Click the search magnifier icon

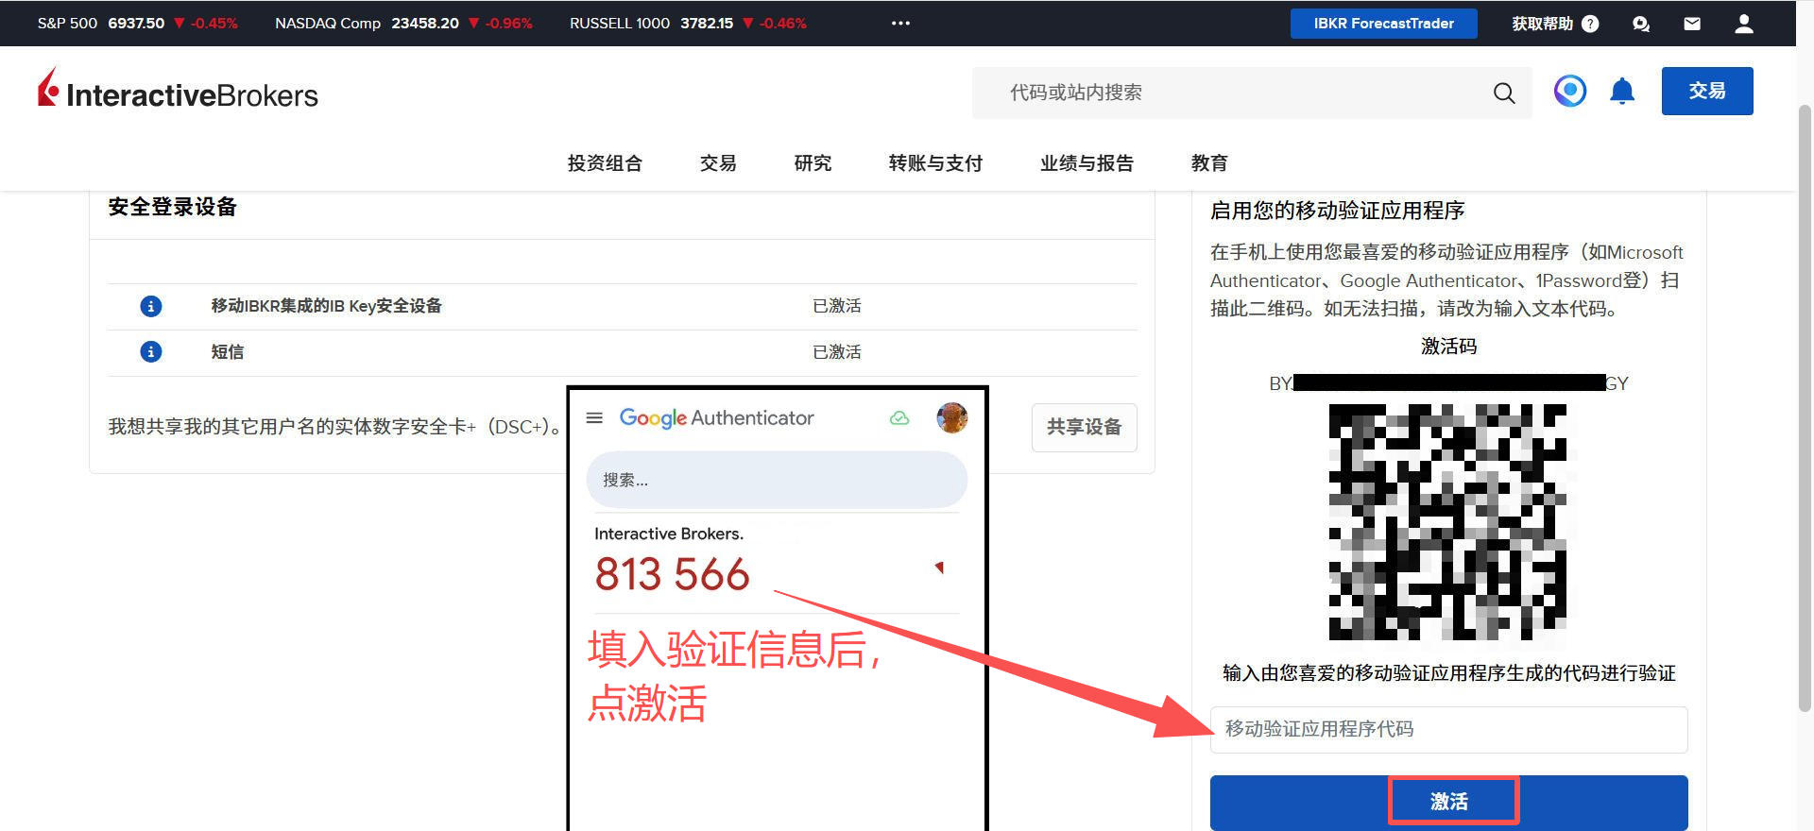[x=1503, y=93]
